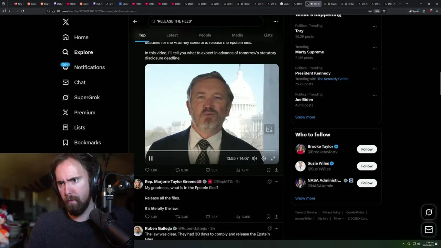Repost the video post with 8.3K reposts
This screenshot has height=248, width=441.
[182, 170]
